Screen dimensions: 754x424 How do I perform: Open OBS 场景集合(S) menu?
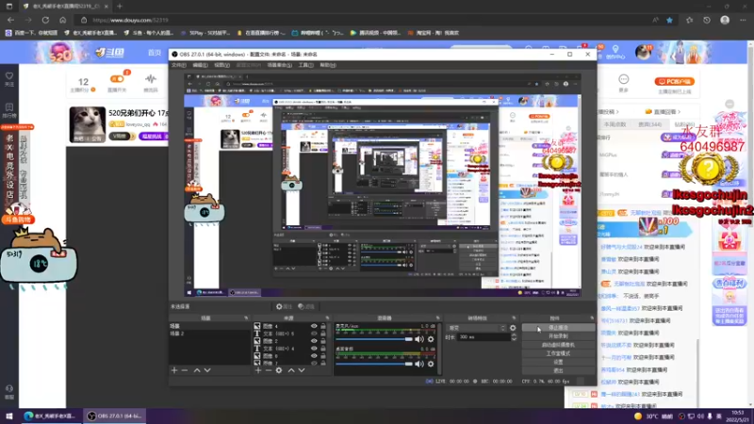click(x=279, y=65)
